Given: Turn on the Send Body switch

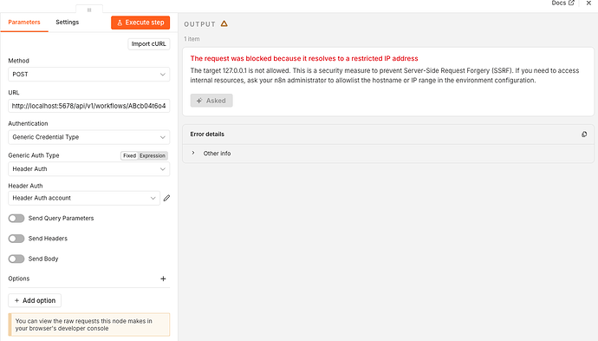Looking at the screenshot, I should 16,259.
